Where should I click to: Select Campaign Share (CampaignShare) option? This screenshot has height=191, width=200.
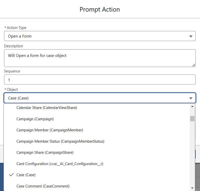(x=45, y=152)
